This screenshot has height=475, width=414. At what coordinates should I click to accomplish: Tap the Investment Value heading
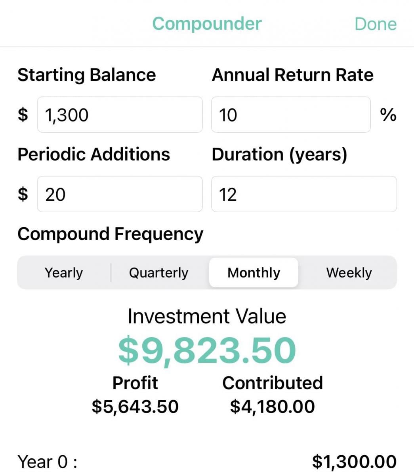pos(207,316)
